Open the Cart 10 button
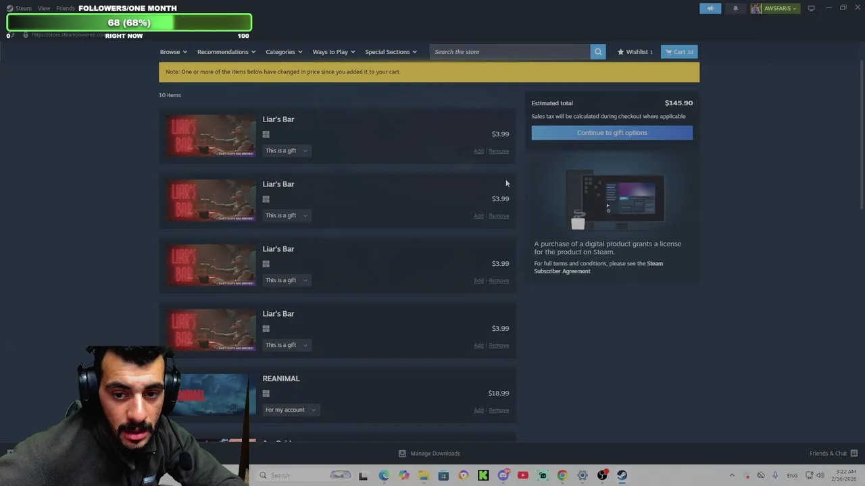Image resolution: width=865 pixels, height=486 pixels. point(679,52)
